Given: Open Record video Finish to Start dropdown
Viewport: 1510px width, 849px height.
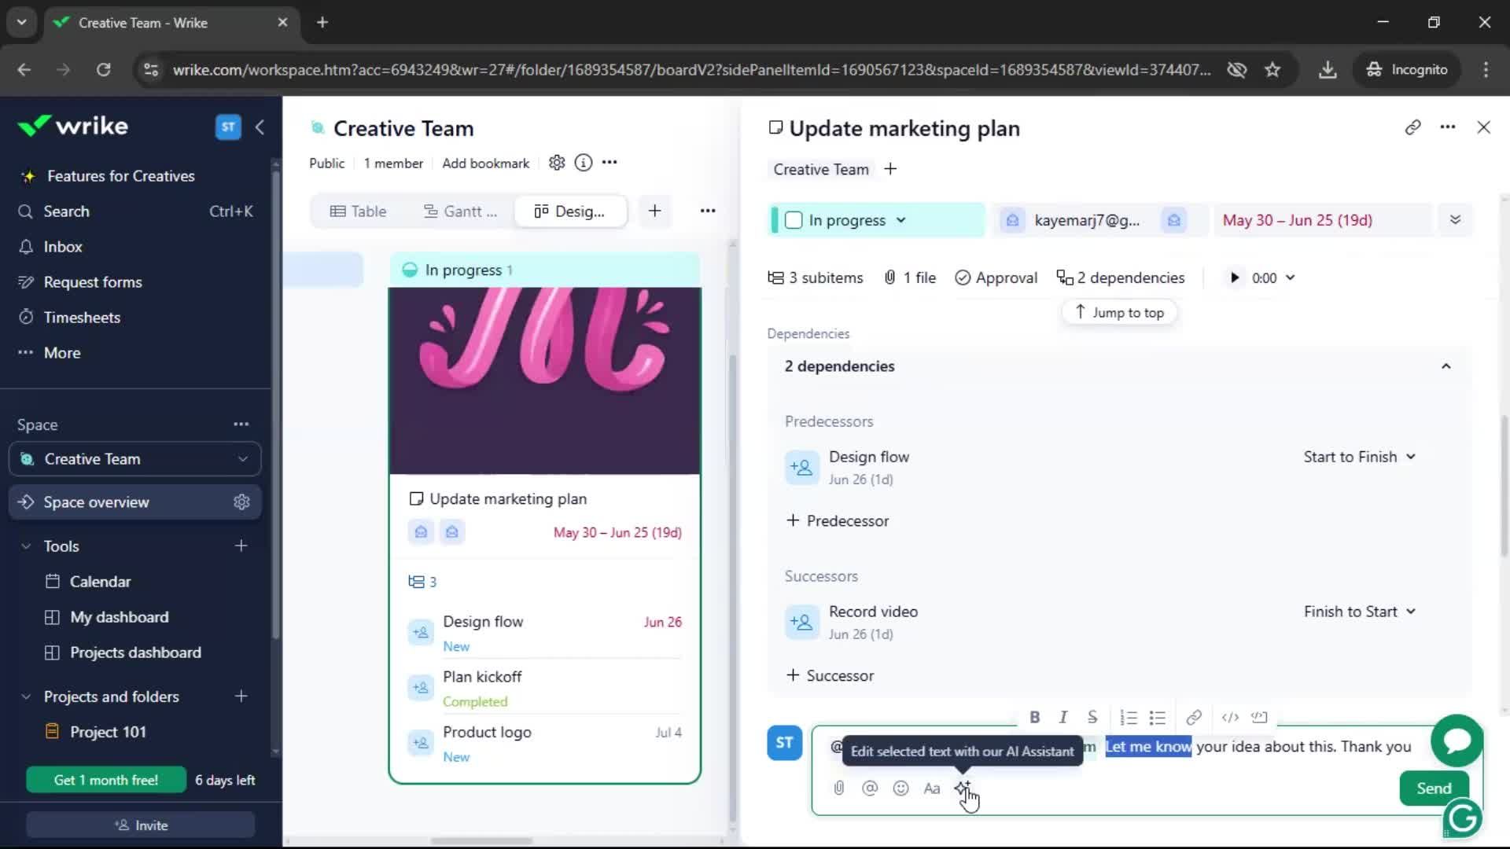Looking at the screenshot, I should coord(1360,612).
